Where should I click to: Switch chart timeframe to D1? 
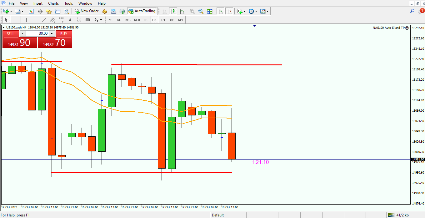(x=163, y=19)
